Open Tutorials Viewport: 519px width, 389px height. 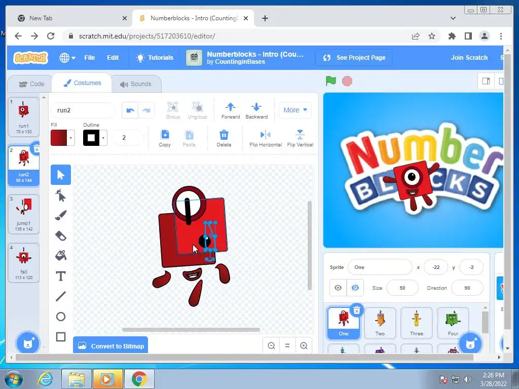[x=155, y=58]
